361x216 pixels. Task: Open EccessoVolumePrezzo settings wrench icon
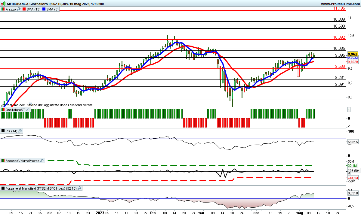(x=42, y=161)
